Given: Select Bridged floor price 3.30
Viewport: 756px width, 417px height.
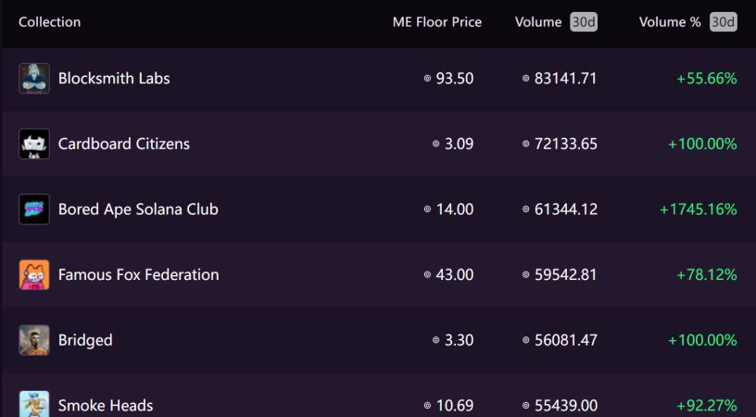Looking at the screenshot, I should (459, 340).
